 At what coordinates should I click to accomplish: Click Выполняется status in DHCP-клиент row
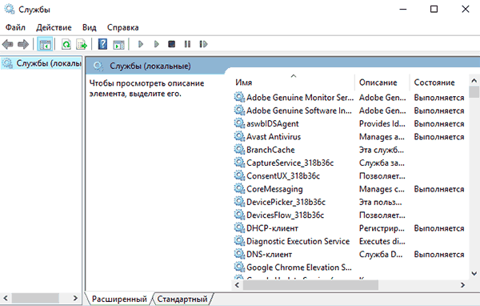tap(439, 228)
